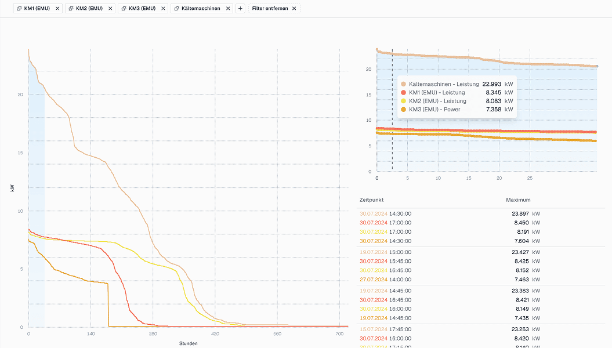The image size is (612, 348).
Task: Click the KM3 (EMU) - Power legend dot
Action: coord(404,109)
